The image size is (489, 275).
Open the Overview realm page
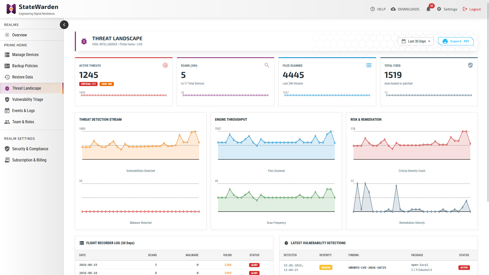tap(32, 35)
